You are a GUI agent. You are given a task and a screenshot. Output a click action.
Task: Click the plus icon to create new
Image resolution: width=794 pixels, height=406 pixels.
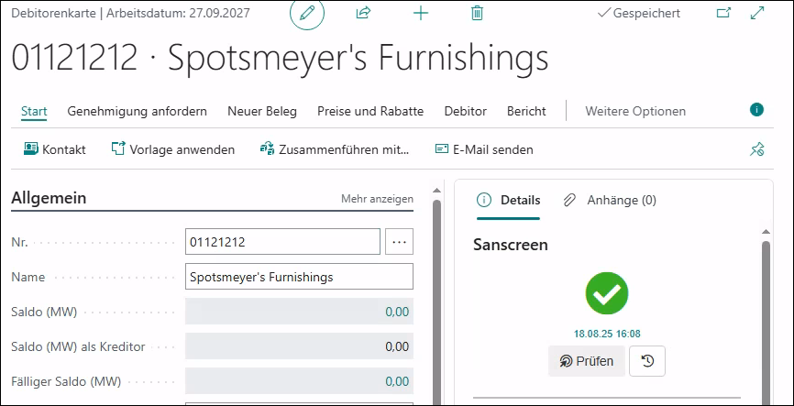click(421, 13)
